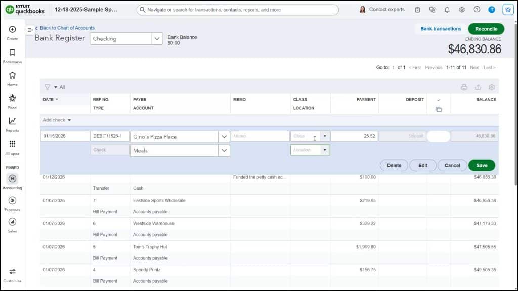Expand the Gino's Pizza Place payee dropdown
Screen dimensions: 518x291
tap(224, 137)
